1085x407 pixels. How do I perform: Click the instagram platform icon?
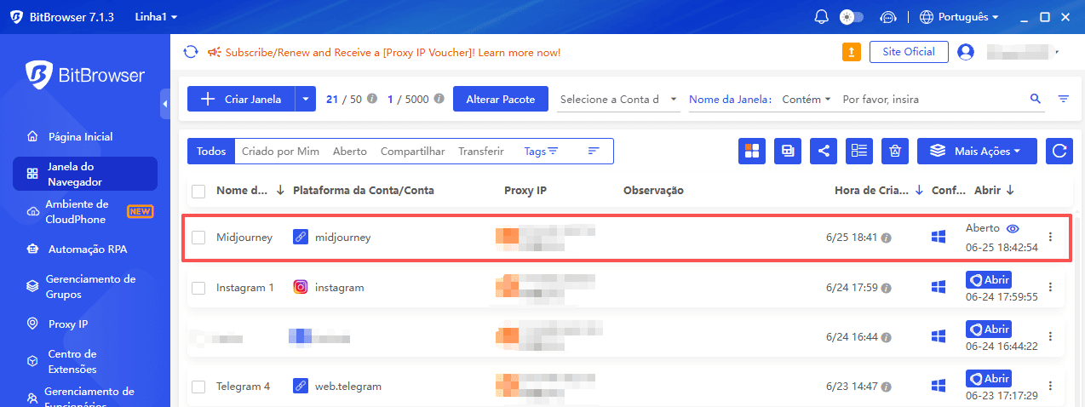point(300,288)
